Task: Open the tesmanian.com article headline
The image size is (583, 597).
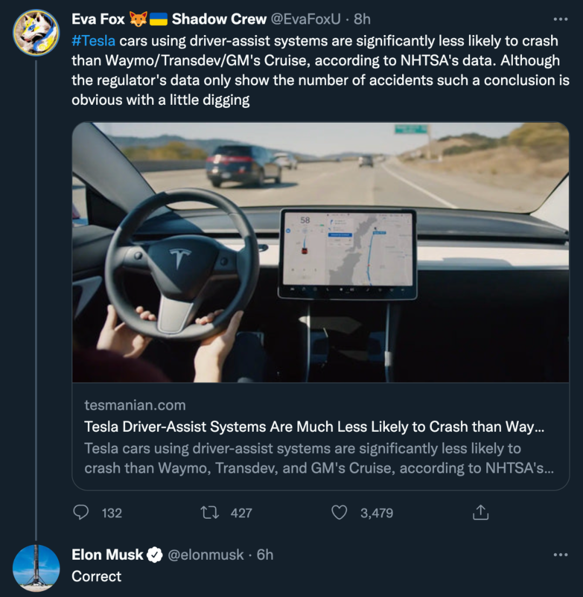Action: 314,427
